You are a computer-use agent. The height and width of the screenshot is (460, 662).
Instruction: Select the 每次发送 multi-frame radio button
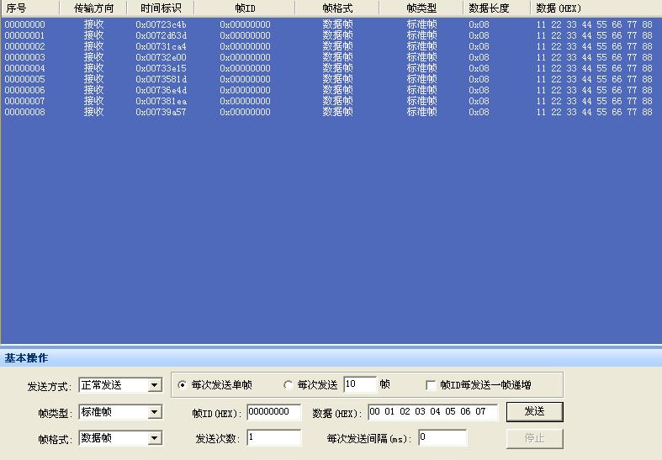click(288, 385)
